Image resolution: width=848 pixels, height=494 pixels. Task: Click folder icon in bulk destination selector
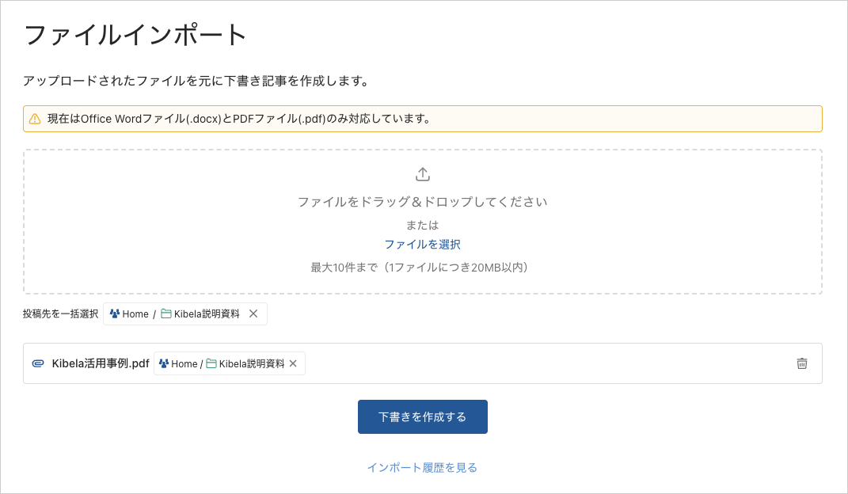pyautogui.click(x=166, y=313)
